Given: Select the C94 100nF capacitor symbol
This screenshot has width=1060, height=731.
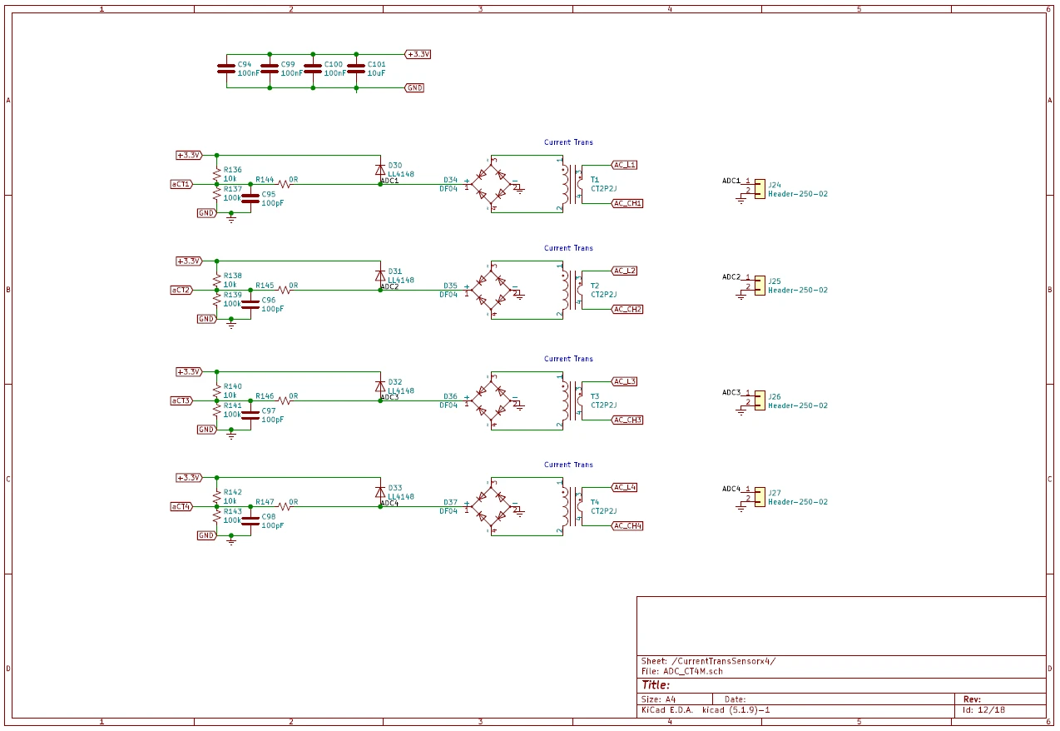Looking at the screenshot, I should tap(226, 69).
